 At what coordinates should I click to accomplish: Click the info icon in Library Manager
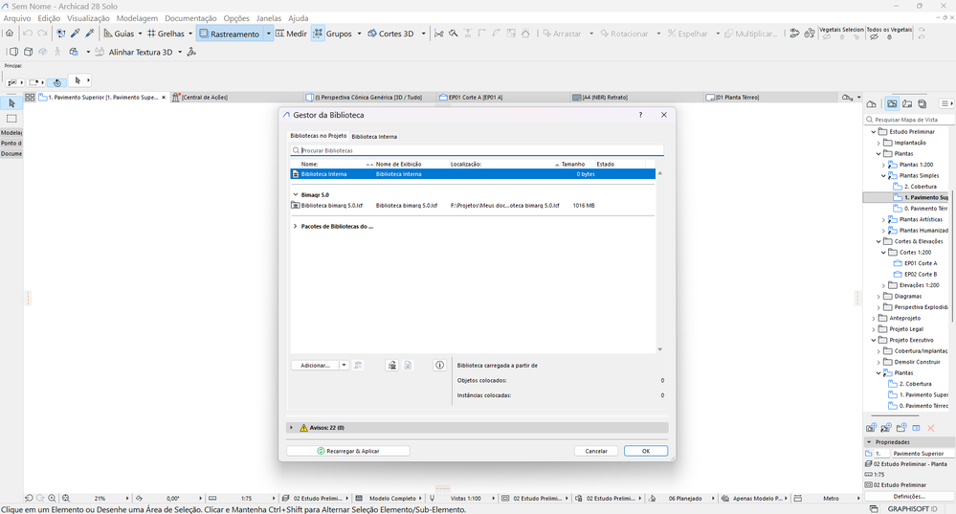pyautogui.click(x=439, y=366)
